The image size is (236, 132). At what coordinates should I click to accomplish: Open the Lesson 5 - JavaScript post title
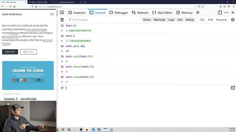pos(20,99)
